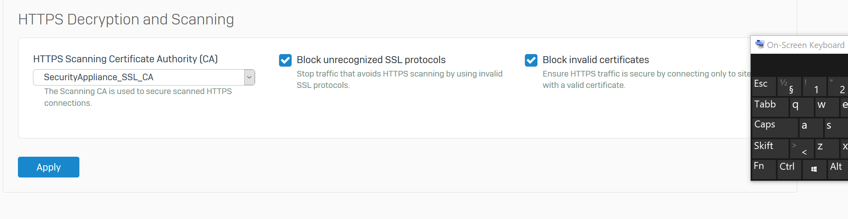Tap the q key

click(802, 107)
